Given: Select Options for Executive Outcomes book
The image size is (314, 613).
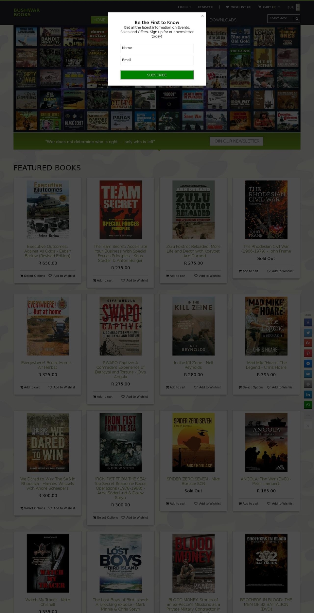Looking at the screenshot, I should tap(32, 276).
